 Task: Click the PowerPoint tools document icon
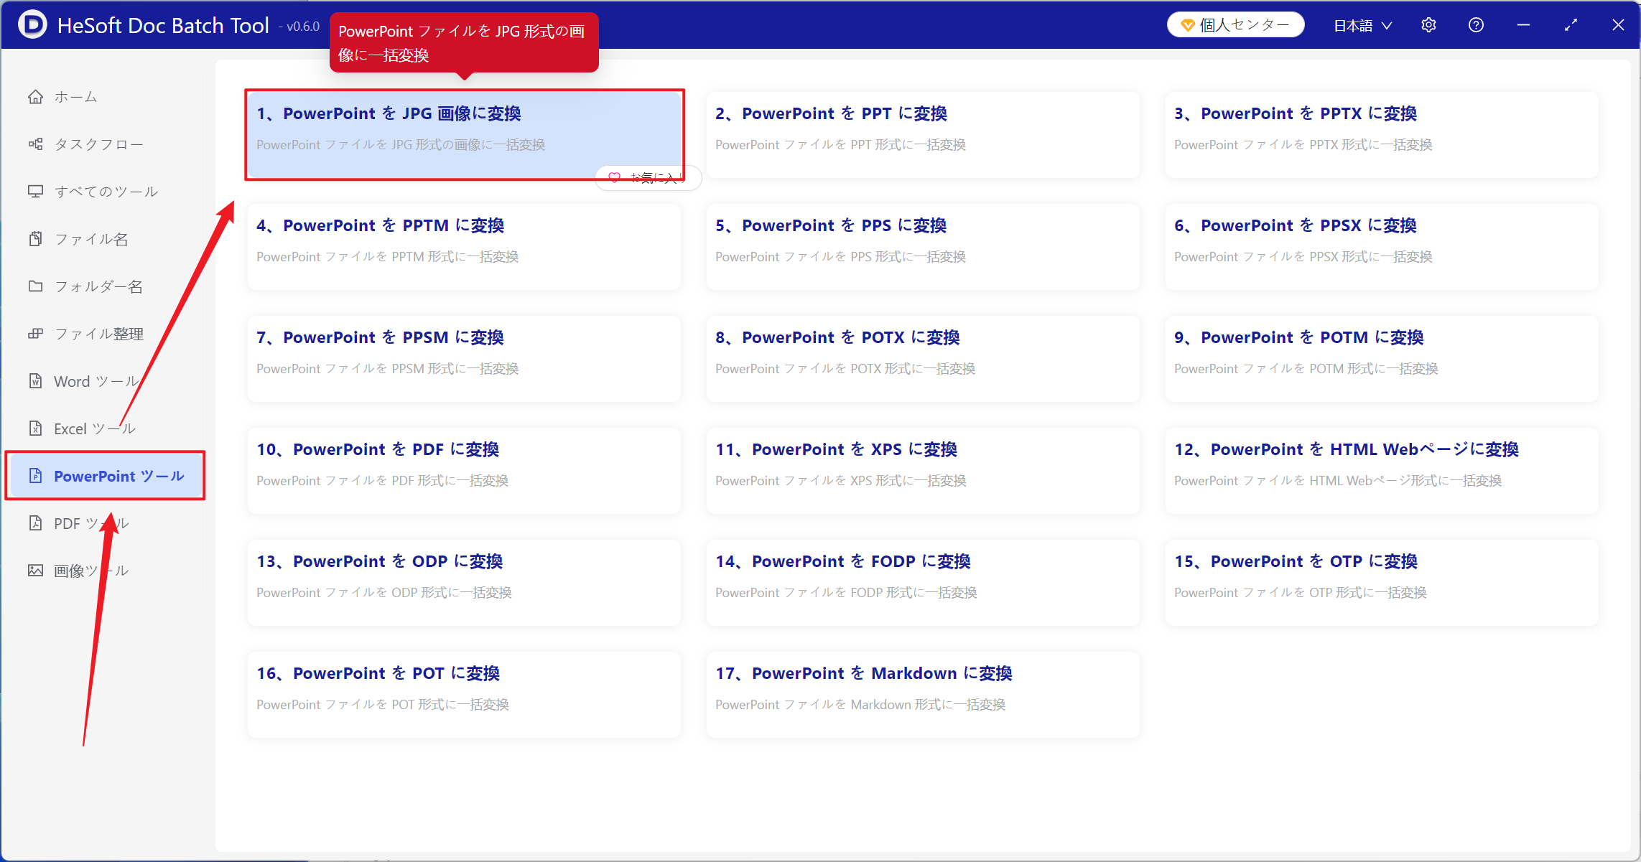[35, 476]
